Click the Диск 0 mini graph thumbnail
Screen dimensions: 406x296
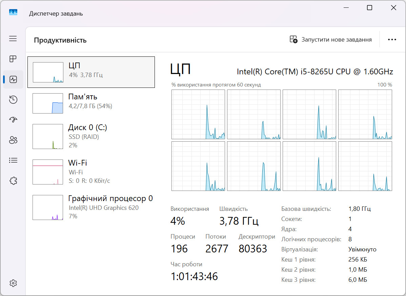point(48,136)
